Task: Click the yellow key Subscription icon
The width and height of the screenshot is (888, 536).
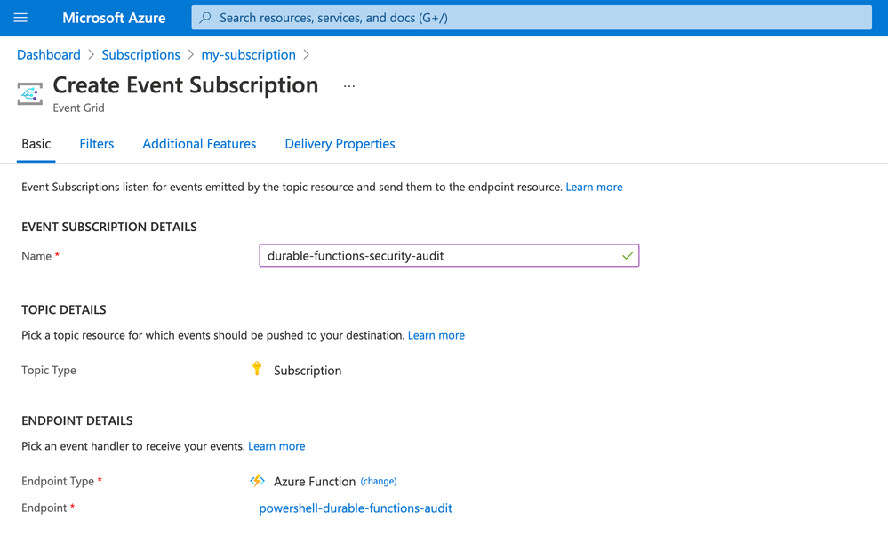Action: coord(257,369)
